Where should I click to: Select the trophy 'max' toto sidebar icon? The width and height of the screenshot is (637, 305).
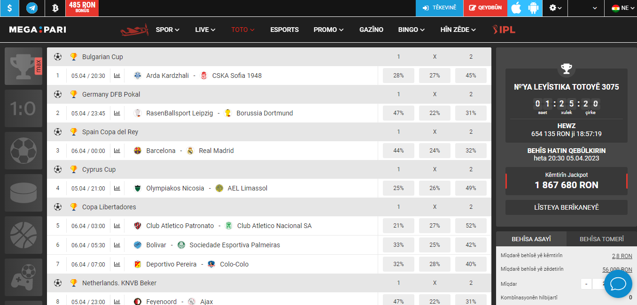click(x=23, y=66)
